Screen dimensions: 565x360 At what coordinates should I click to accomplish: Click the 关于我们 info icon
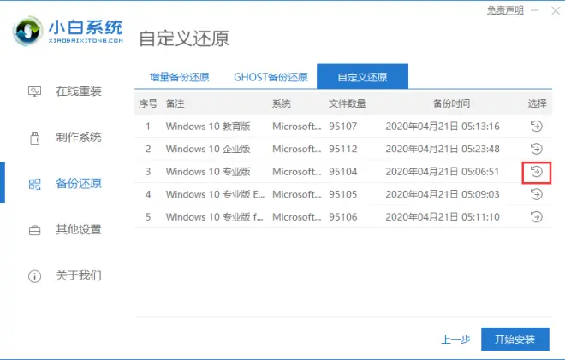click(x=34, y=276)
